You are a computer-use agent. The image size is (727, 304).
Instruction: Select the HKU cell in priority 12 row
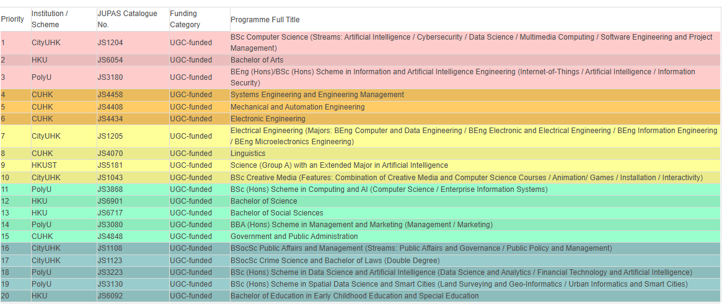point(40,201)
